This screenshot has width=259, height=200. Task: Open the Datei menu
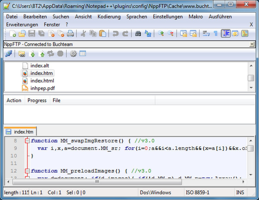(12, 17)
